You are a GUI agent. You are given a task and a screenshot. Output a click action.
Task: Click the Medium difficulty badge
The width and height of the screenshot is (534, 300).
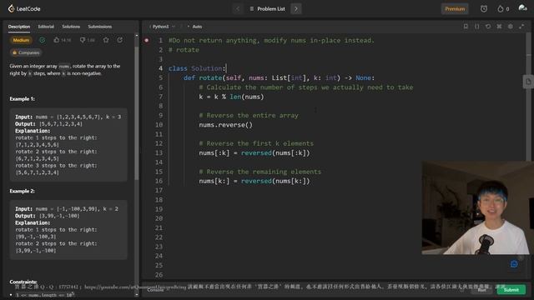(x=21, y=40)
